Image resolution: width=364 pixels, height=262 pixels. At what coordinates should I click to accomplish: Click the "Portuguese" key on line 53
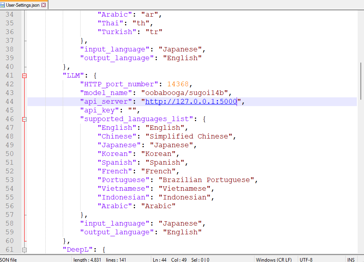[123, 180]
